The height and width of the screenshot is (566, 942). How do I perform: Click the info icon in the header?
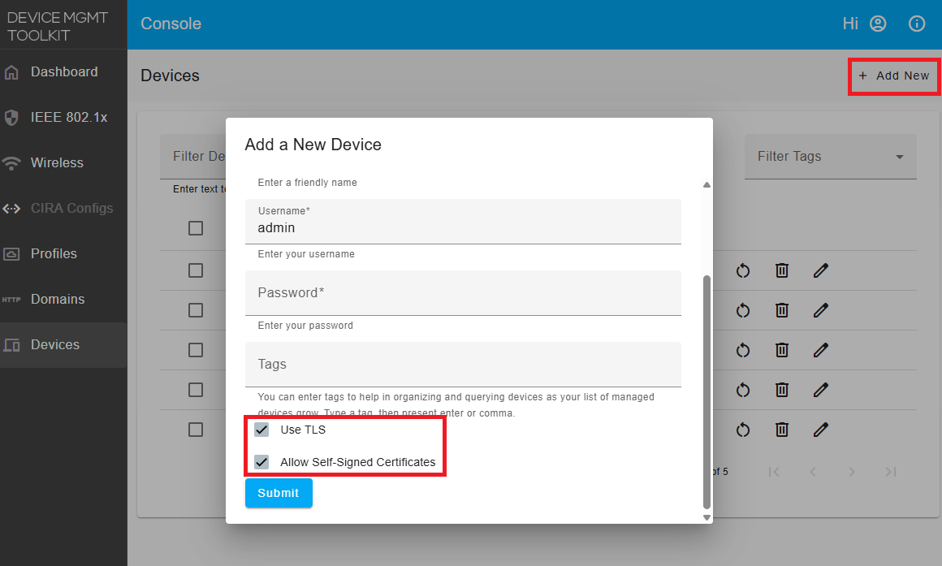tap(917, 24)
